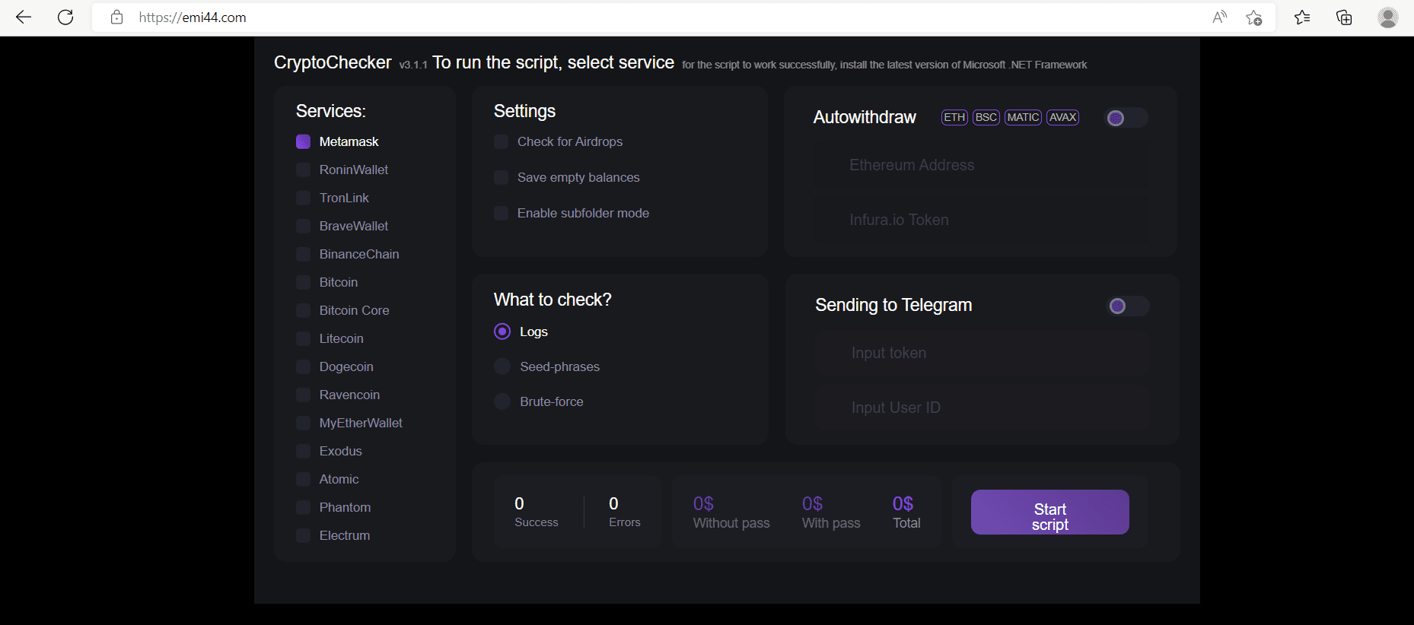Check the Exodus service checkbox
1414x625 pixels.
click(x=304, y=451)
